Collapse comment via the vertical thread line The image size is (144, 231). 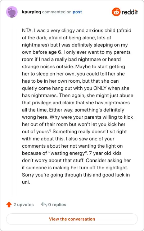tap(12, 107)
